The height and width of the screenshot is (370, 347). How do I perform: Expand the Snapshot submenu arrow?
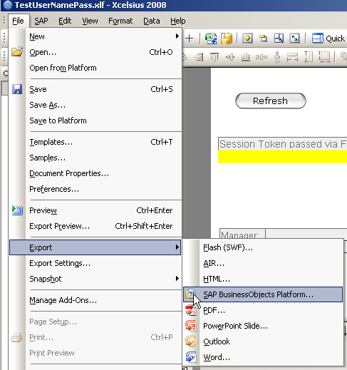coord(177,279)
